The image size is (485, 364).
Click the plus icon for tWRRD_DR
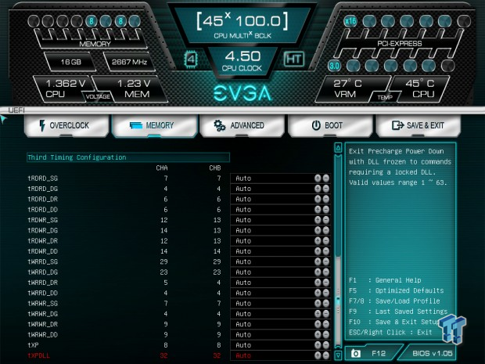click(318, 283)
